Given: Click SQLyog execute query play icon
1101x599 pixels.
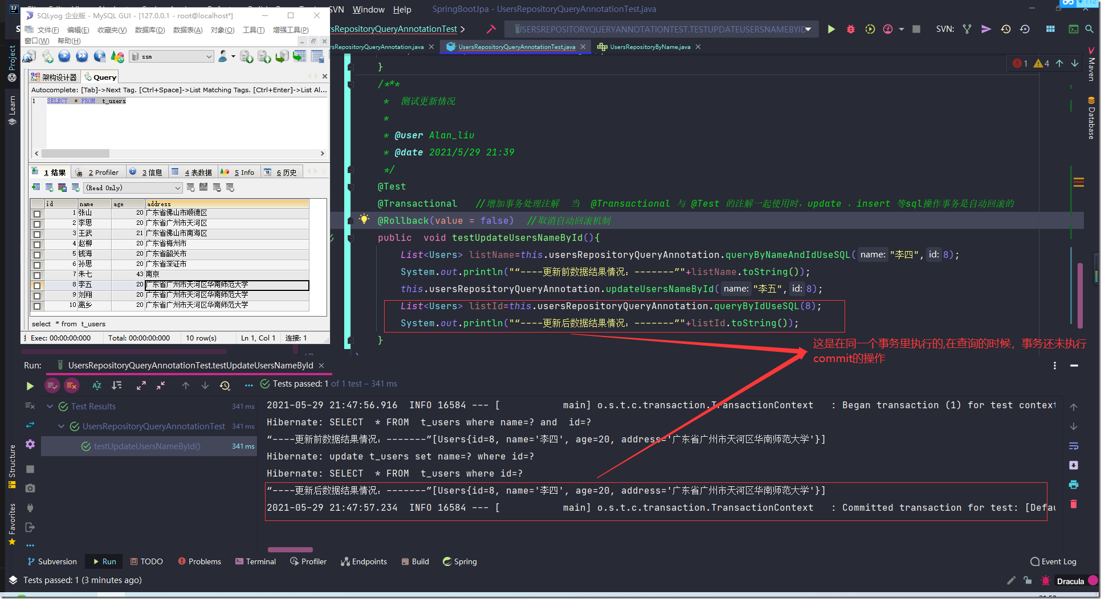Looking at the screenshot, I should [x=64, y=56].
